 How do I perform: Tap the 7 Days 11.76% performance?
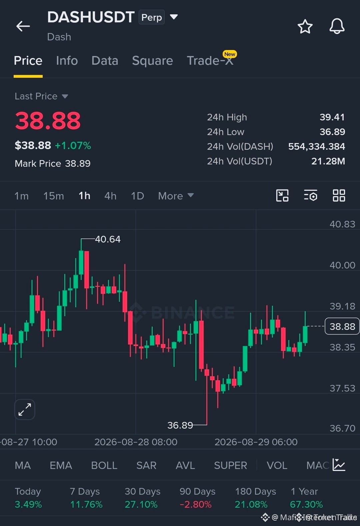[86, 498]
